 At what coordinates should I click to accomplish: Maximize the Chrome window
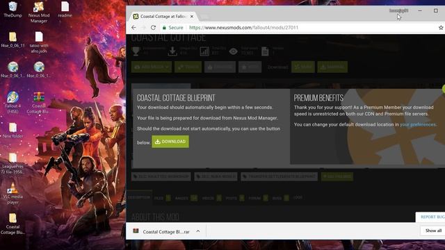(x=436, y=10)
